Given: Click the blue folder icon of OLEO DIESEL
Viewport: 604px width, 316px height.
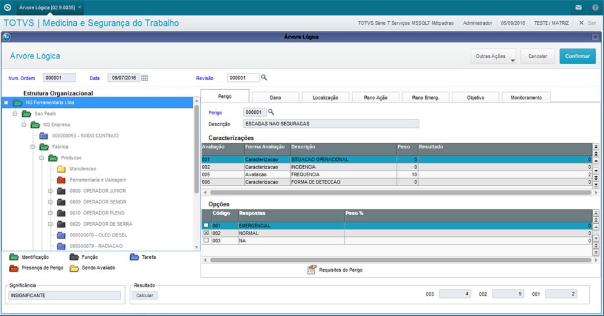Looking at the screenshot, I should click(61, 235).
